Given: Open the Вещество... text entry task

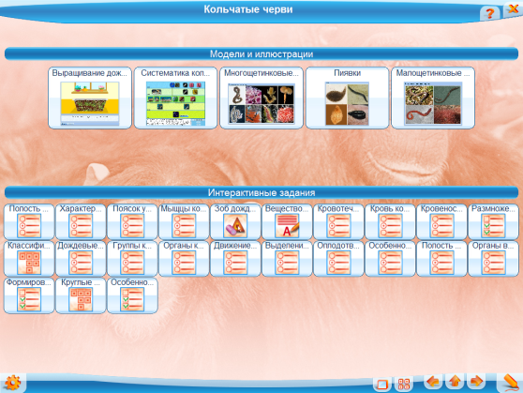Looking at the screenshot, I should (287, 221).
